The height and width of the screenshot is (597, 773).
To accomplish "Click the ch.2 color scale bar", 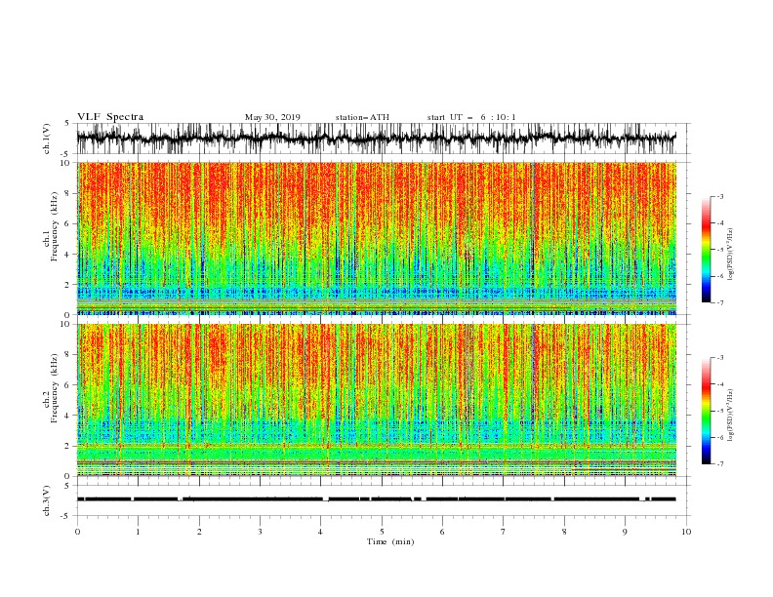I will (x=706, y=411).
